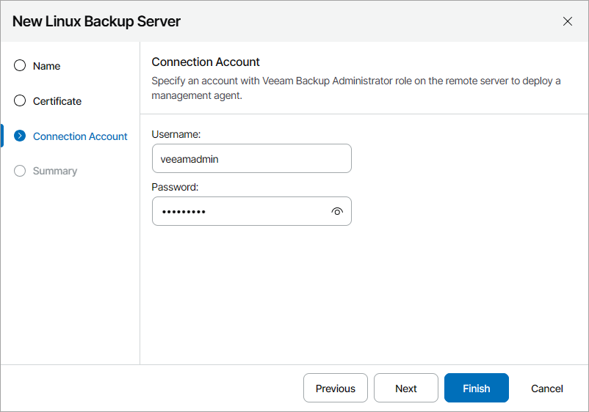This screenshot has height=412, width=589.
Task: Close the New Linux Backup Server dialog
Action: pos(568,21)
